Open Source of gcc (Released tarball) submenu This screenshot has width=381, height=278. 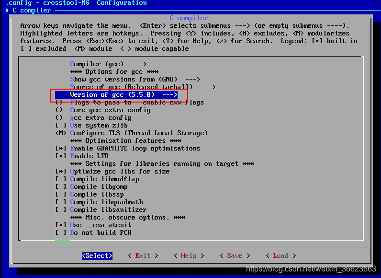click(x=143, y=87)
